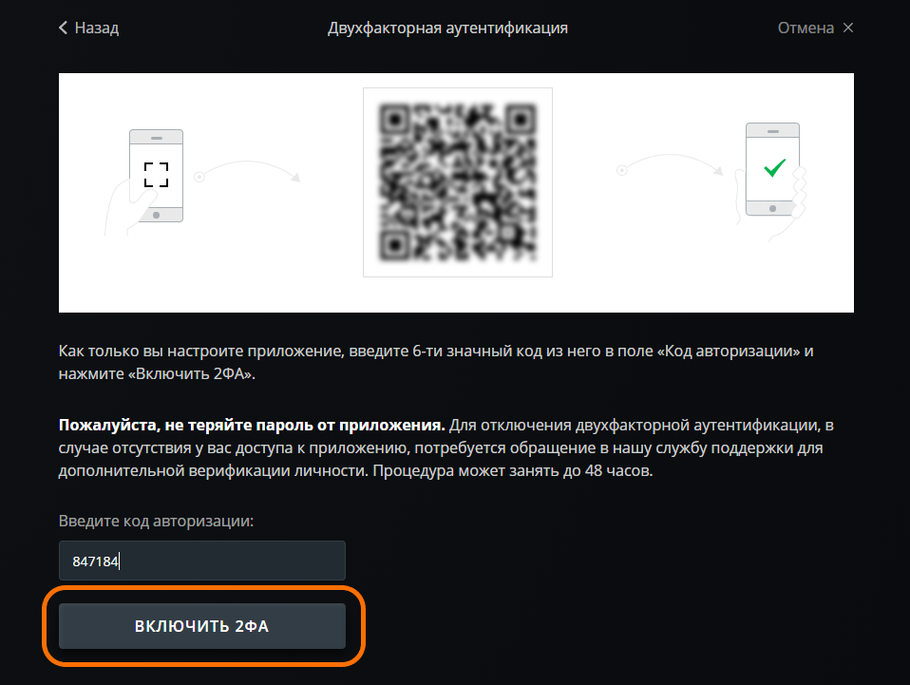This screenshot has height=685, width=910.
Task: Click the green checkmark on right phone
Action: pyautogui.click(x=774, y=168)
